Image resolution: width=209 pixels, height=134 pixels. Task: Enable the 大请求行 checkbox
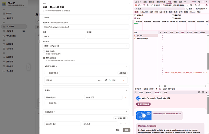tap(135, 15)
